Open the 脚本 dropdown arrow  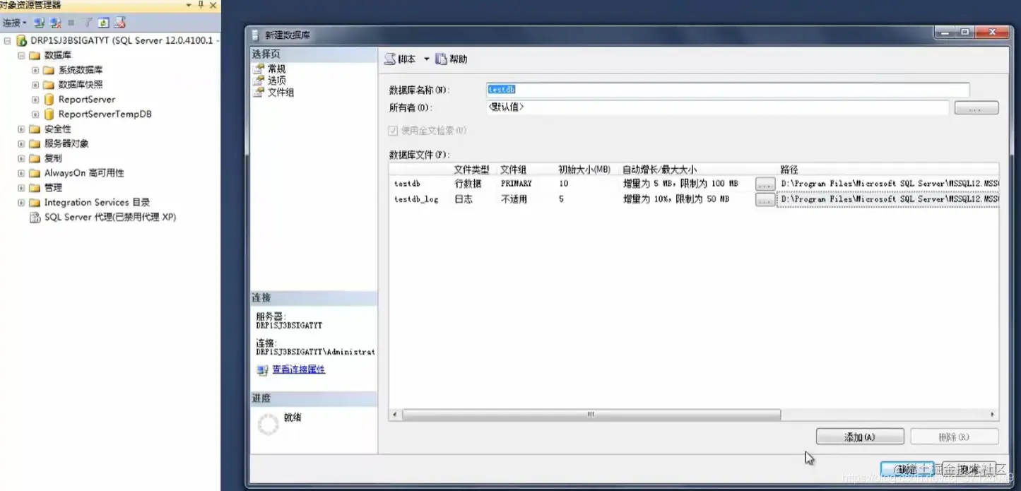coord(427,59)
